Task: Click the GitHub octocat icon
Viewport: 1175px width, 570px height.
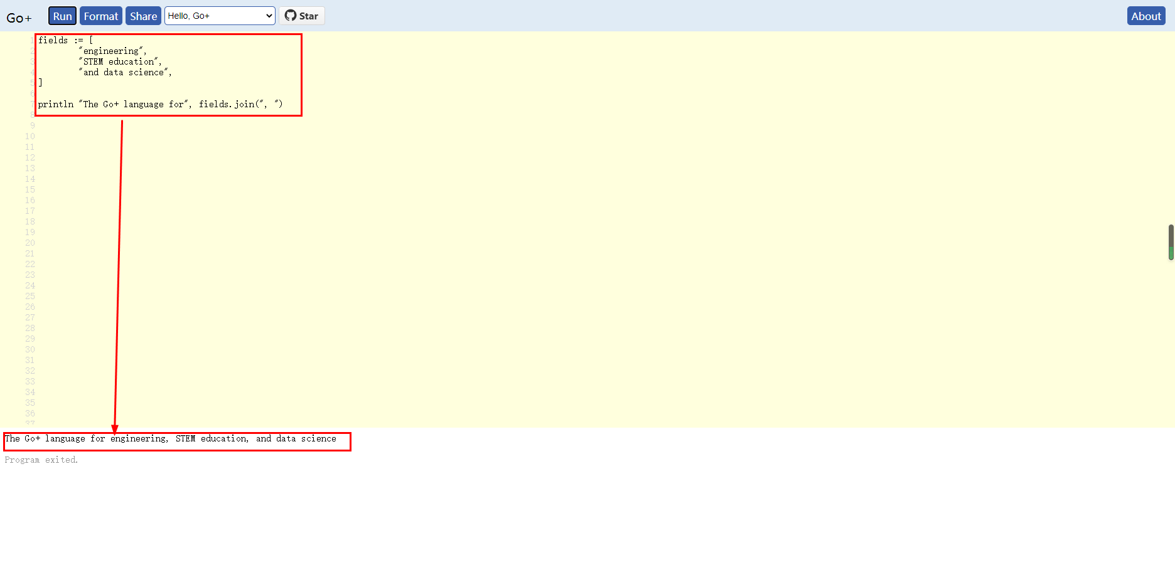Action: (291, 16)
